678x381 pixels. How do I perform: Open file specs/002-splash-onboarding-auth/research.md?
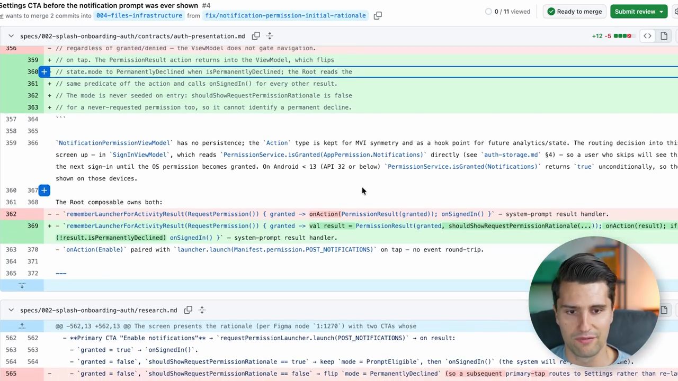click(99, 310)
